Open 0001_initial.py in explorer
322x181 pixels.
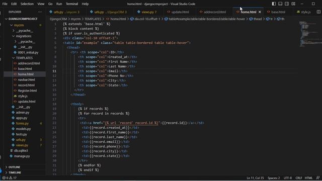point(28,52)
